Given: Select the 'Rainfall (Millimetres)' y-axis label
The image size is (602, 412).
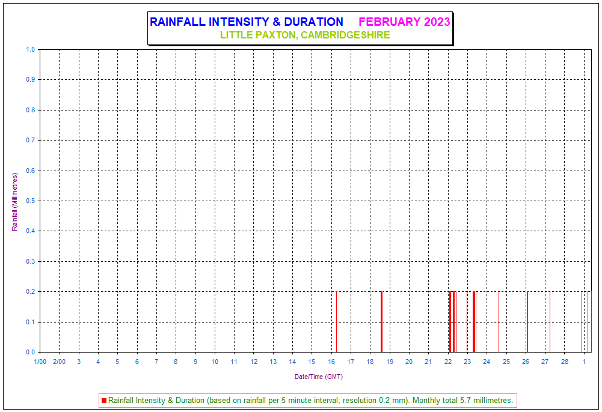Looking at the screenshot, I should (14, 202).
